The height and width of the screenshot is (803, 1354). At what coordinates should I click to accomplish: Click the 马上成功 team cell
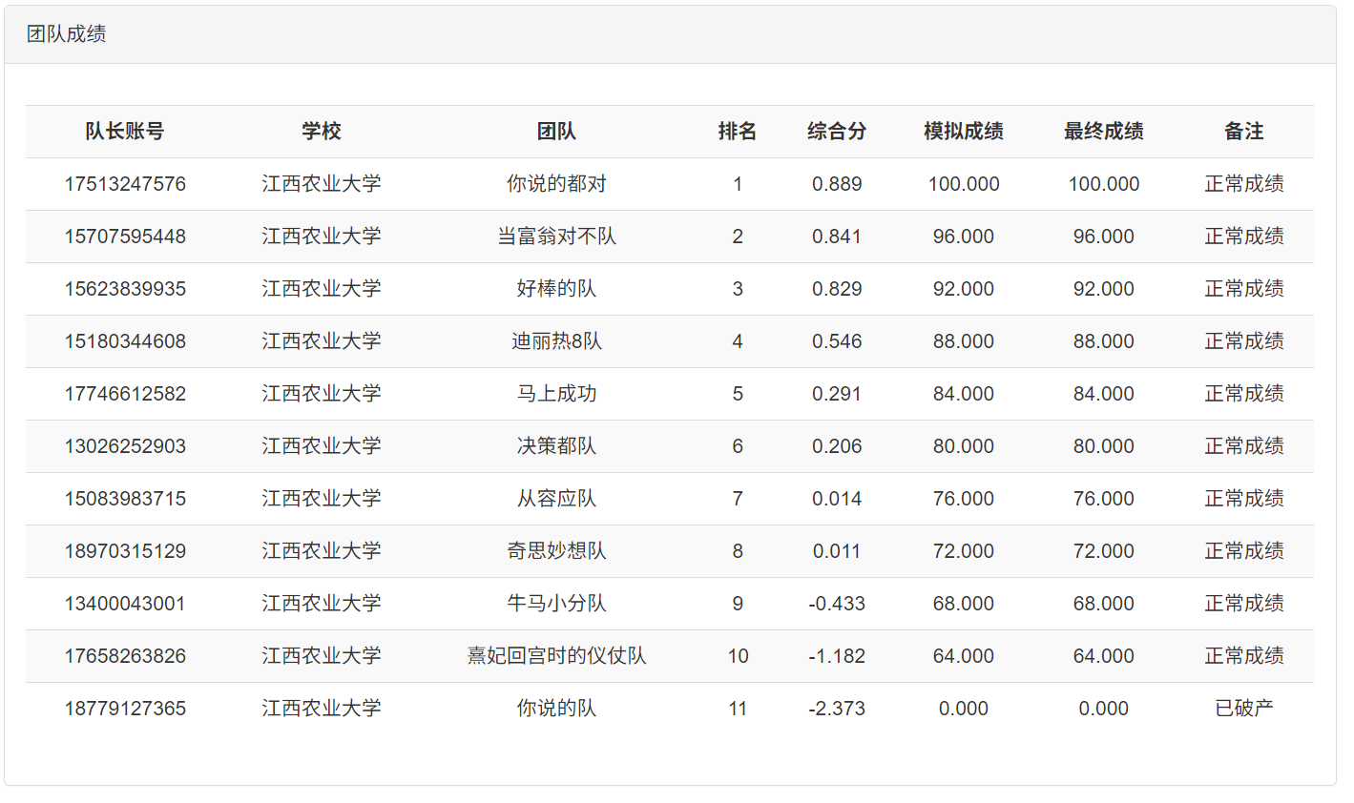click(x=556, y=394)
